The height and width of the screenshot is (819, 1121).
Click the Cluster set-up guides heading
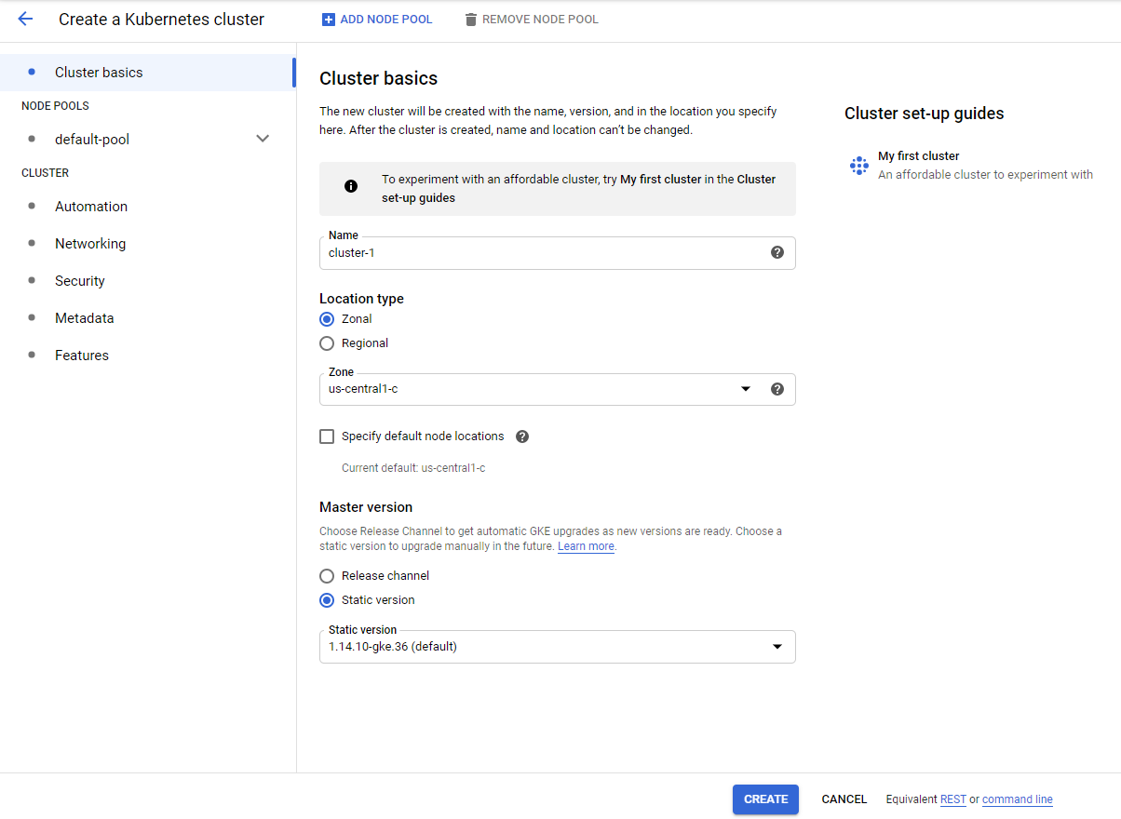tap(925, 114)
